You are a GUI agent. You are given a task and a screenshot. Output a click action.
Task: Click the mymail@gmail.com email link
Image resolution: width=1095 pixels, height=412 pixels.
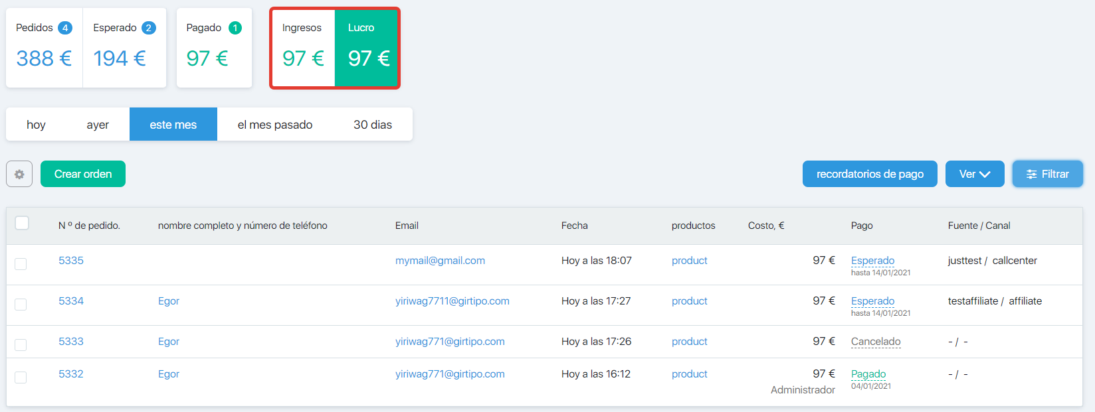pos(440,261)
